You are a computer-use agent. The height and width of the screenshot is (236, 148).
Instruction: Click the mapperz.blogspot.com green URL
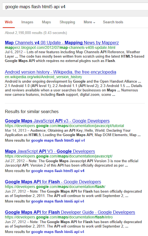coord(60,48)
